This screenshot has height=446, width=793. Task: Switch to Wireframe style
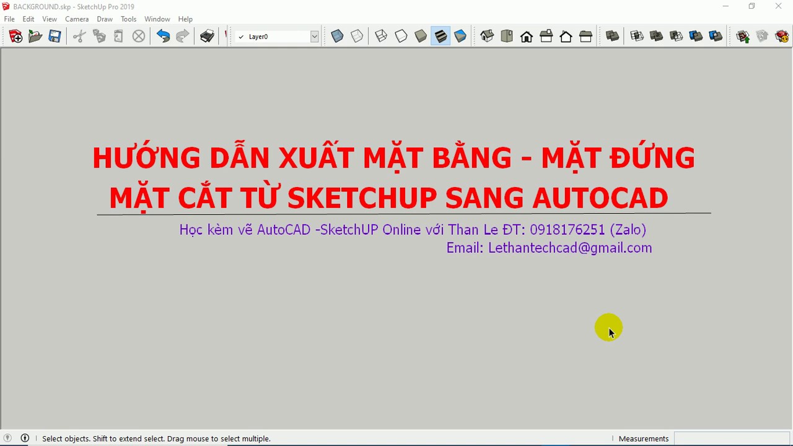click(x=381, y=37)
